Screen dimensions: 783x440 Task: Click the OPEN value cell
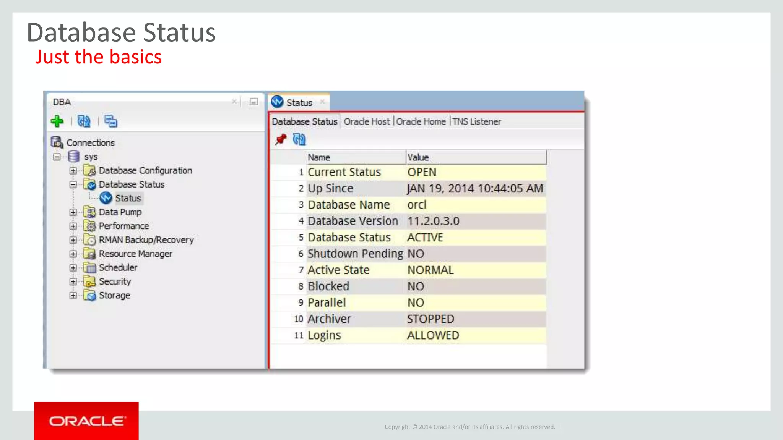click(x=476, y=172)
